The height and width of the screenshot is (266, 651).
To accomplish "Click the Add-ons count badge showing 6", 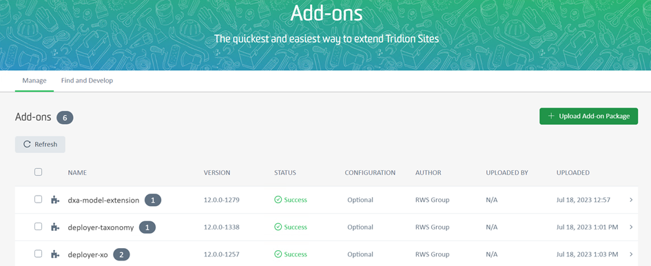I will click(65, 118).
